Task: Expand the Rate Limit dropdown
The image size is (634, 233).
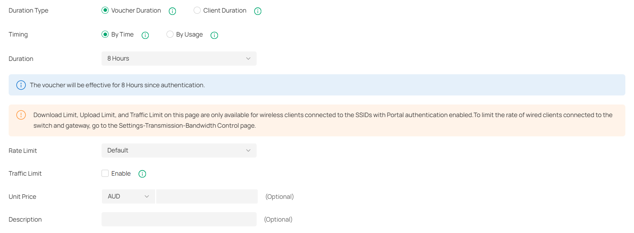Action: 179,150
